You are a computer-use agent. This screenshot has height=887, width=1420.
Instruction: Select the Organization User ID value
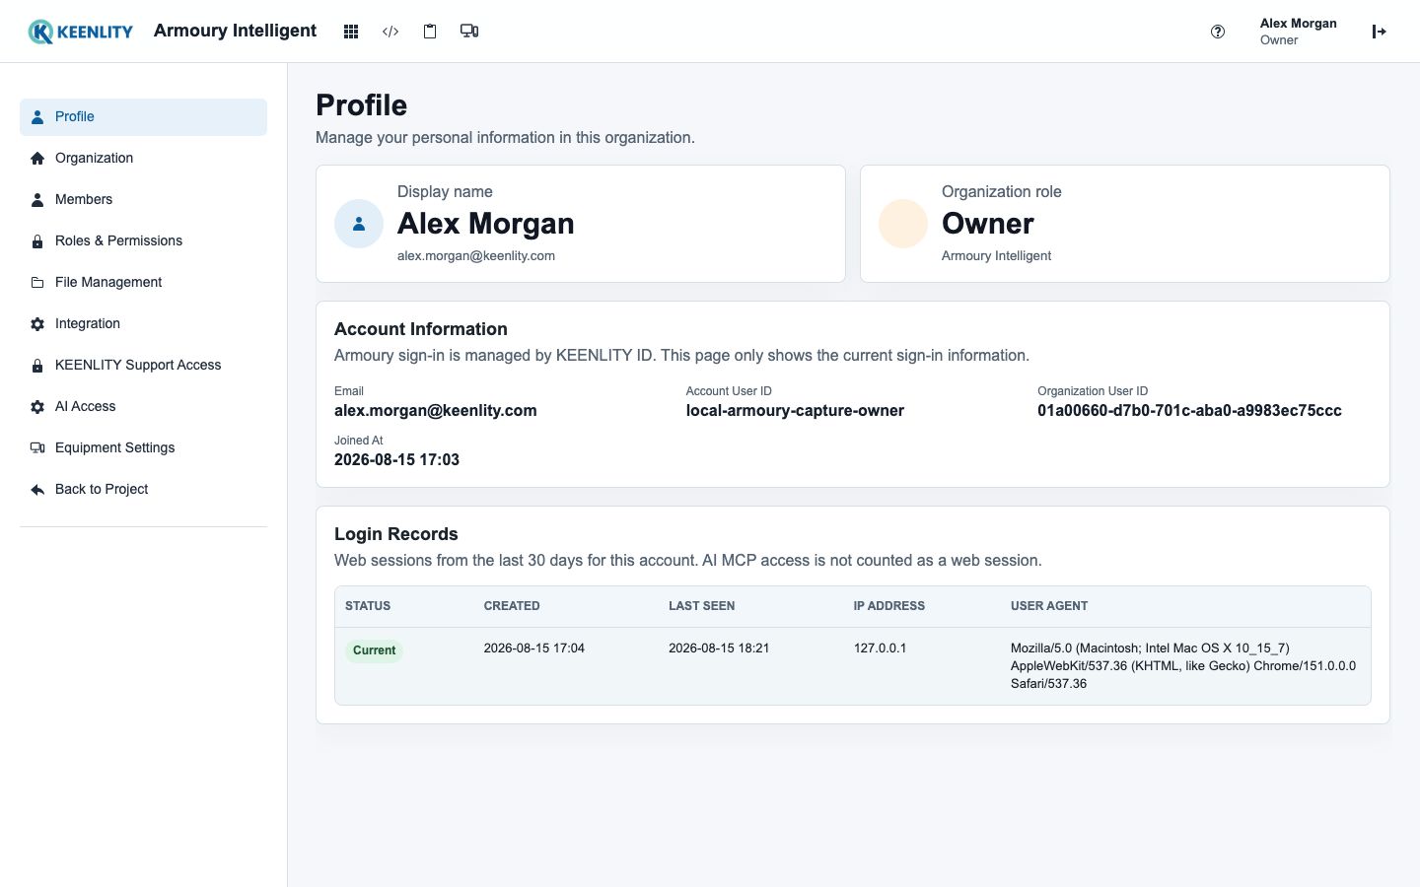click(x=1189, y=411)
